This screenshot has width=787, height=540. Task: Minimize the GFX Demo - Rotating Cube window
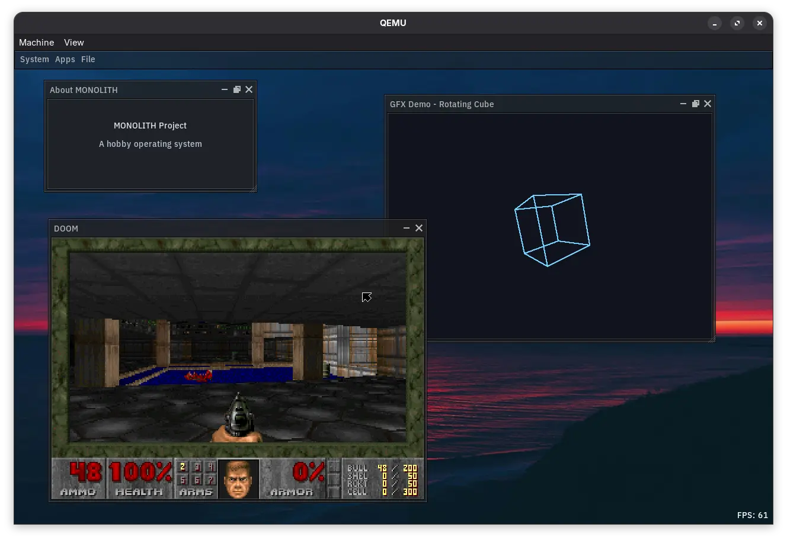point(683,104)
